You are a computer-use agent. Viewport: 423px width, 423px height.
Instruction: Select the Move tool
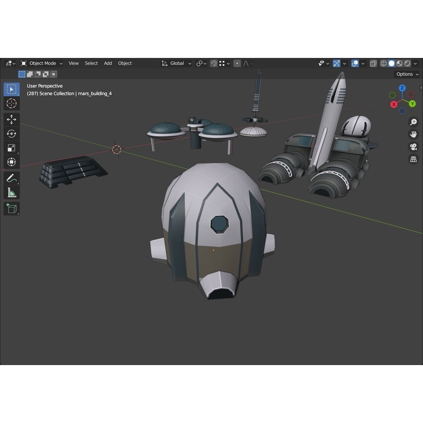(11, 119)
